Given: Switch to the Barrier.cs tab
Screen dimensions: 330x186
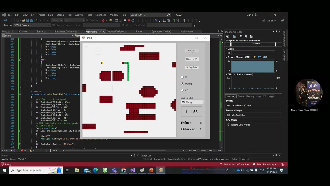Looking at the screenshot, I should pyautogui.click(x=41, y=32).
